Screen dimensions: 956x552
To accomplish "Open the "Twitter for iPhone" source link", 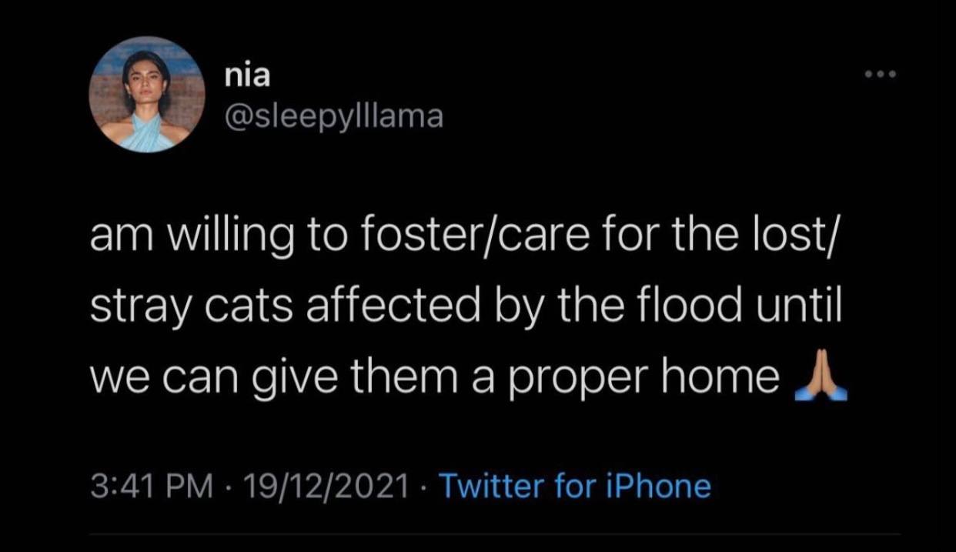I will [574, 487].
